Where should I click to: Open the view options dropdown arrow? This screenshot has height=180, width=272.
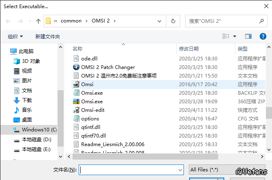point(234,36)
